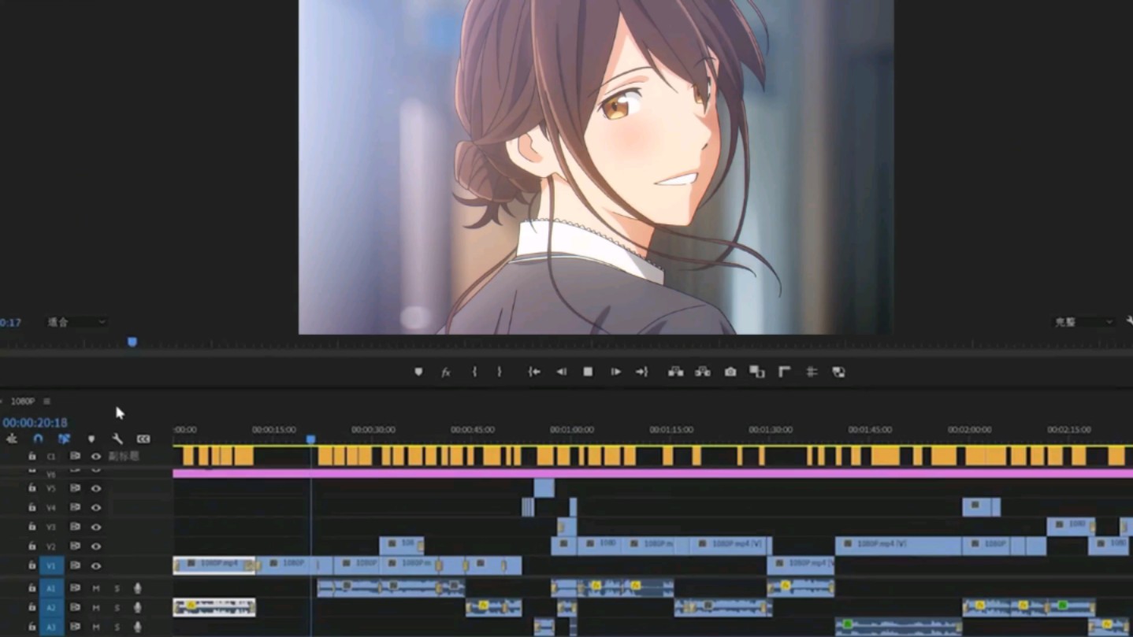Enable voice-over record on A2
Image resolution: width=1133 pixels, height=637 pixels.
[x=138, y=607]
